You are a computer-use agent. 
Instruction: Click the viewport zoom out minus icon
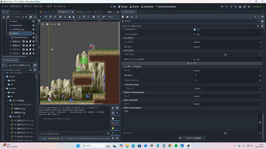pos(47,24)
